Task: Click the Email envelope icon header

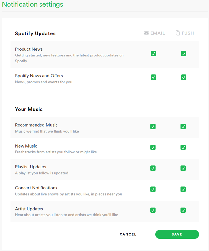Action: click(146, 33)
